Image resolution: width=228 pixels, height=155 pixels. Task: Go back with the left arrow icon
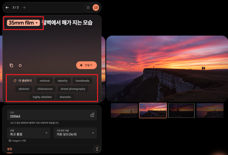[7, 8]
